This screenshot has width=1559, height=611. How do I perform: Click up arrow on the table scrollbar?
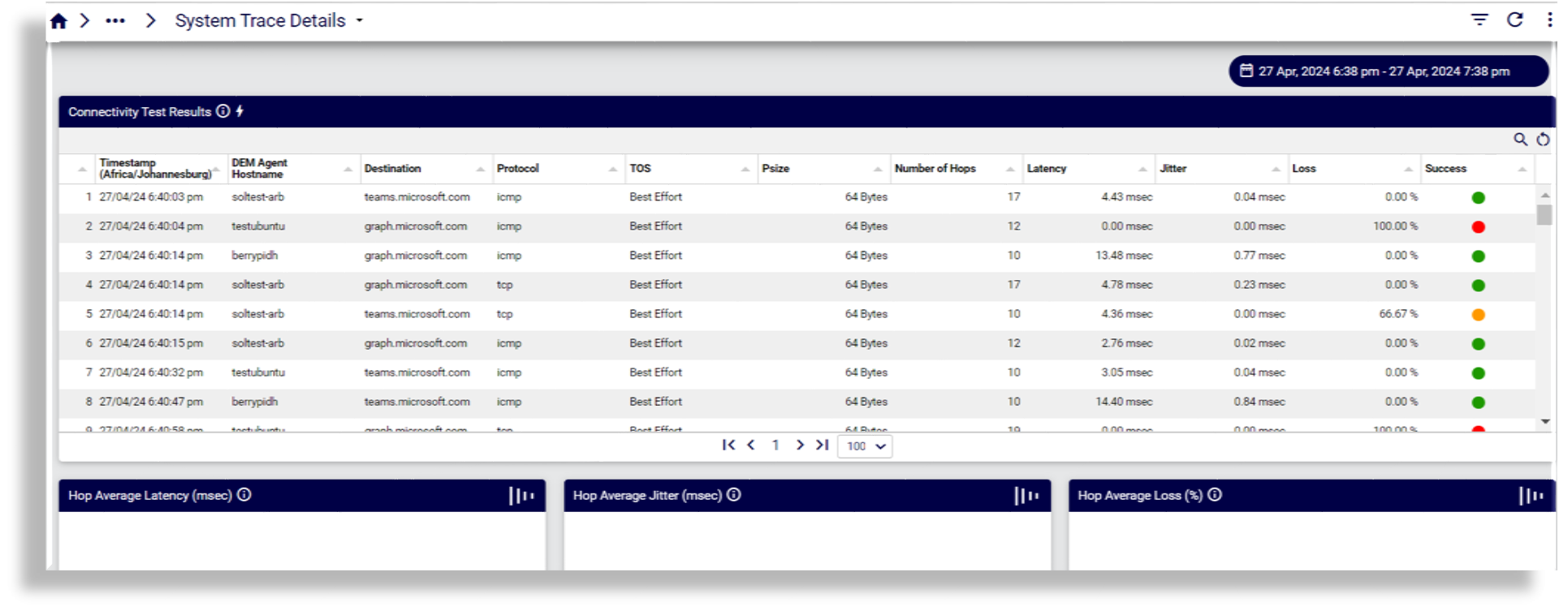coord(1544,196)
